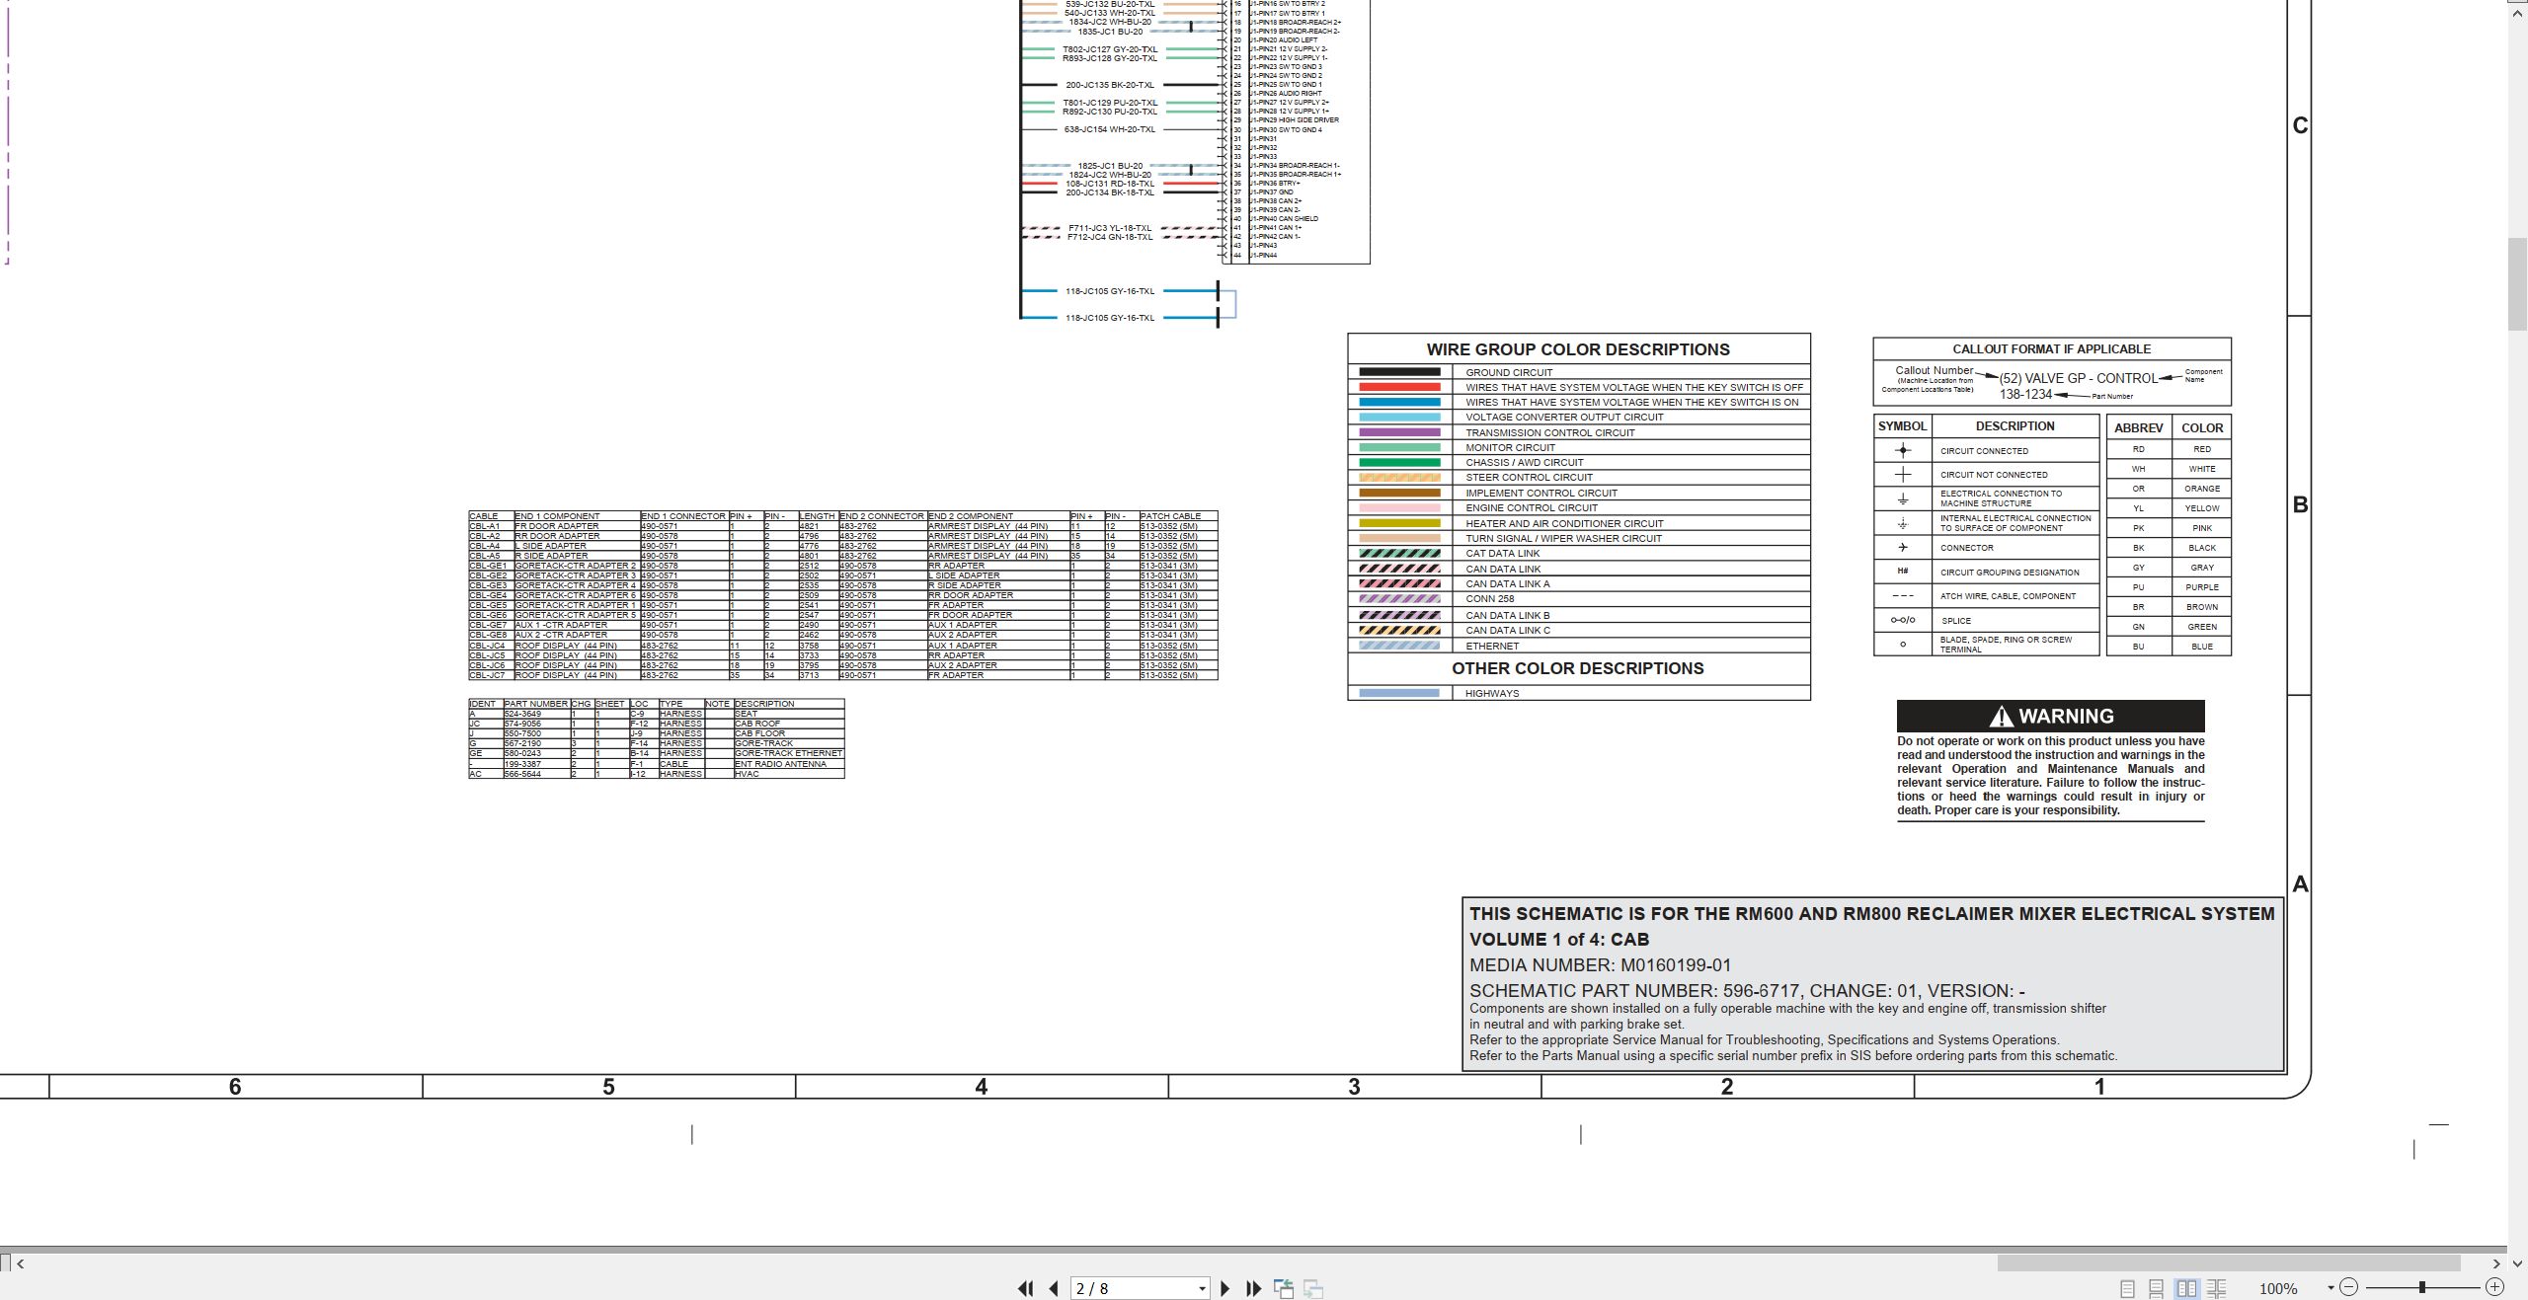Viewport: 2528px width, 1300px height.
Task: Click the WARNING banner
Action: pyautogui.click(x=2050, y=716)
